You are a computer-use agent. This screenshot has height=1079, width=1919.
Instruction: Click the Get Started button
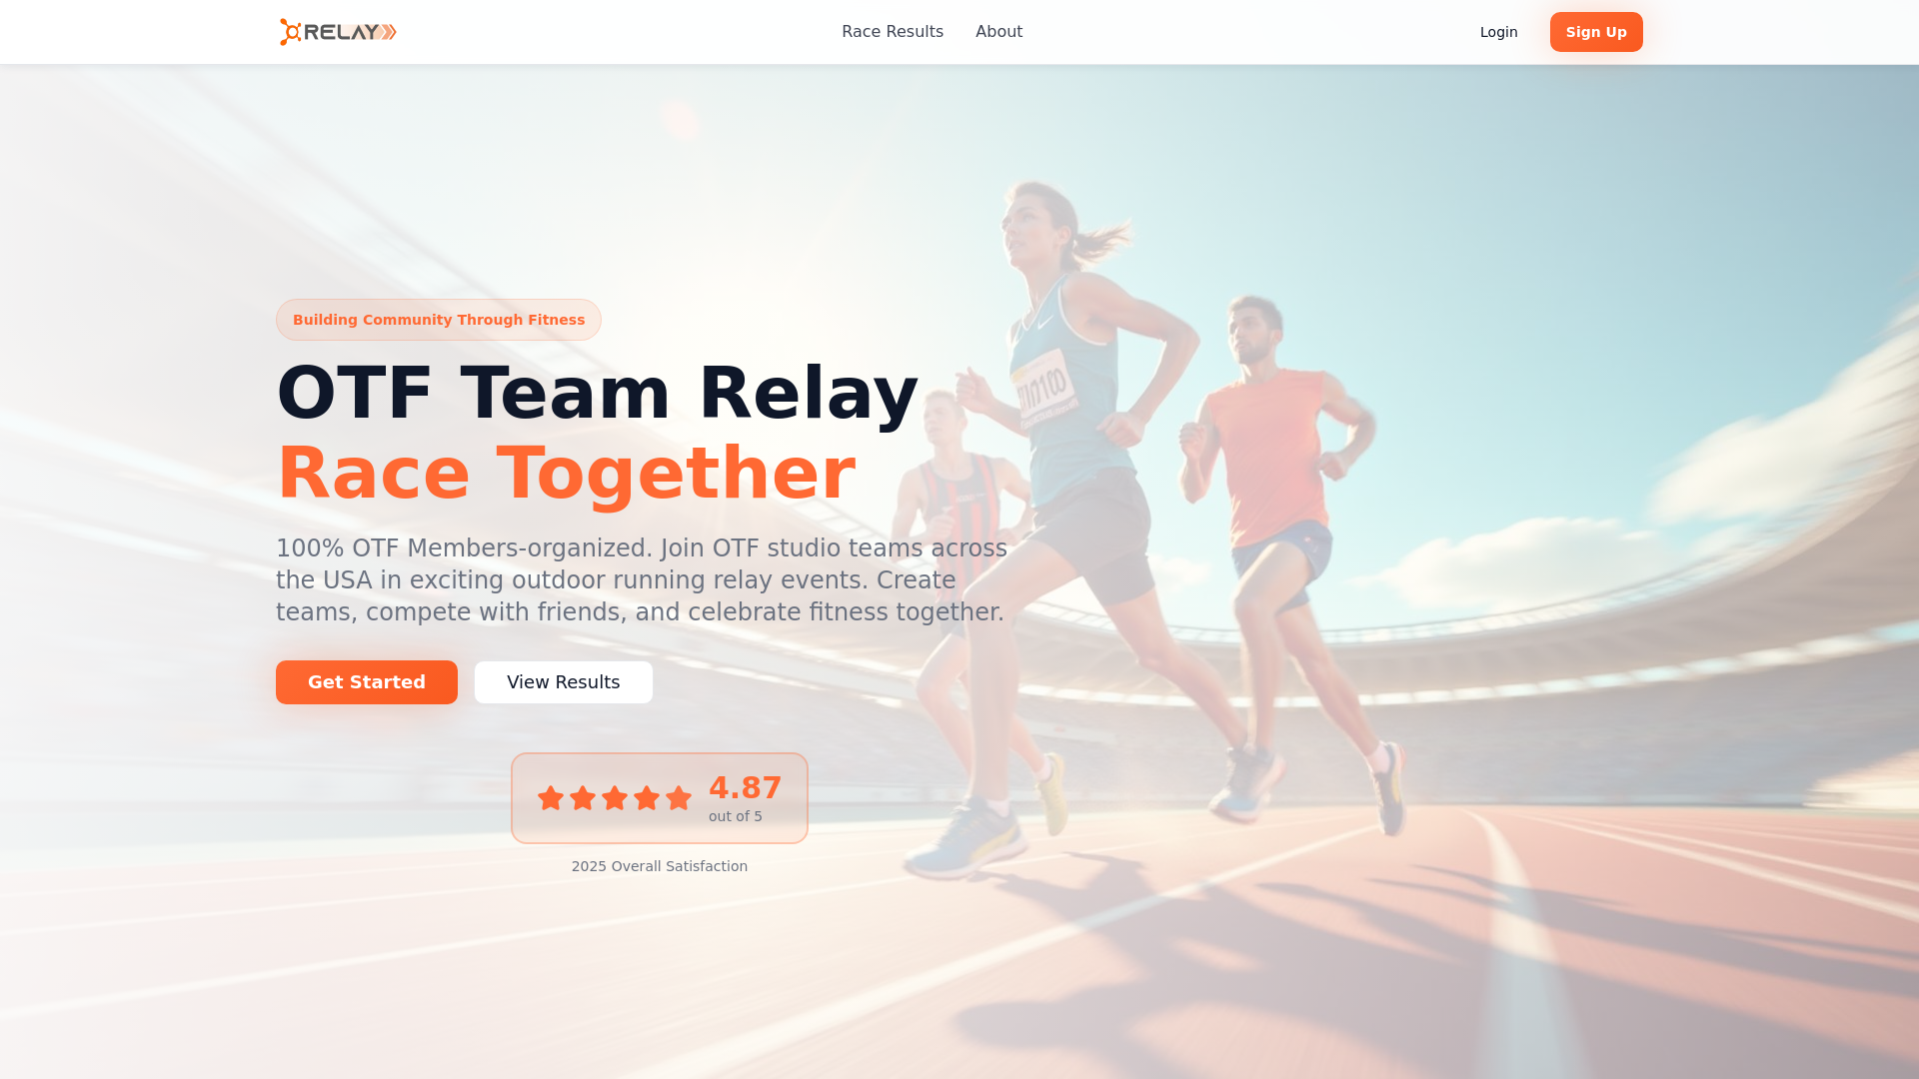367,682
